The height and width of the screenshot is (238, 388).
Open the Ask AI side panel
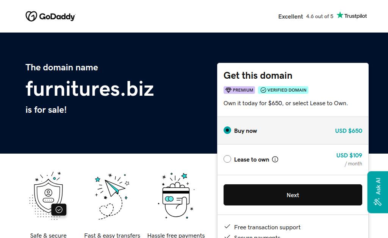click(377, 192)
